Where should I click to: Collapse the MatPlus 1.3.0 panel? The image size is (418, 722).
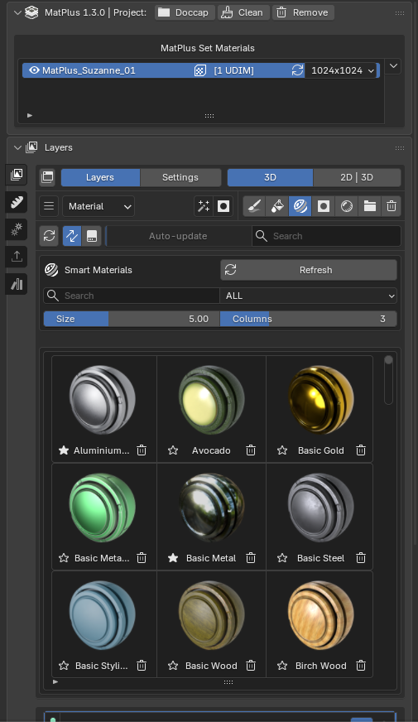(x=17, y=12)
